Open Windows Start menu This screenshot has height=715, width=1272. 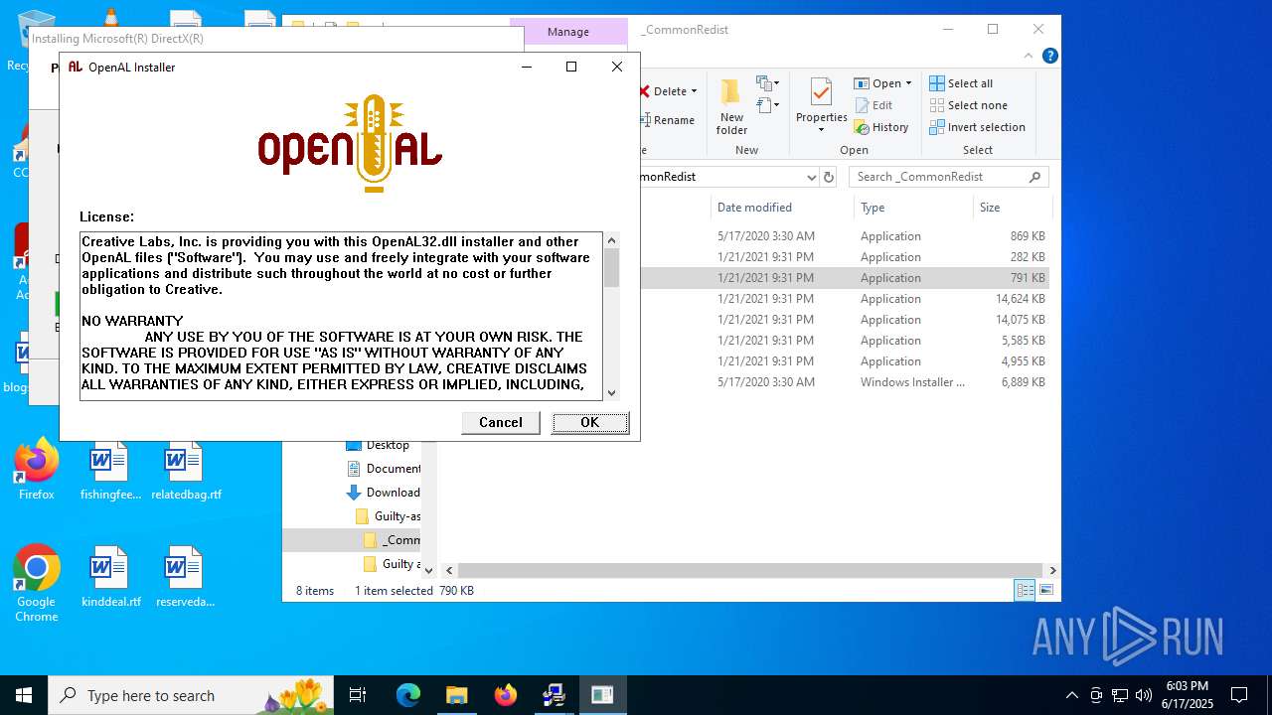24,695
